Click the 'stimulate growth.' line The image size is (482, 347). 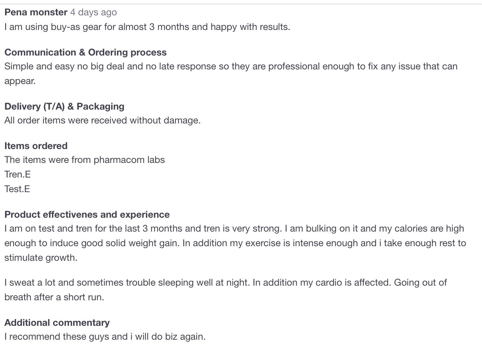[41, 258]
